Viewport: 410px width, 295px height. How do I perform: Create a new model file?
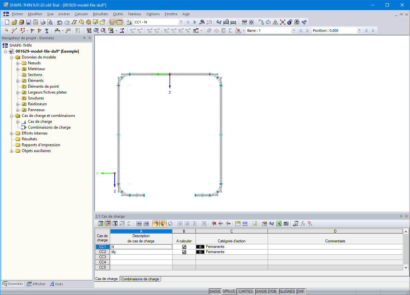pos(6,22)
